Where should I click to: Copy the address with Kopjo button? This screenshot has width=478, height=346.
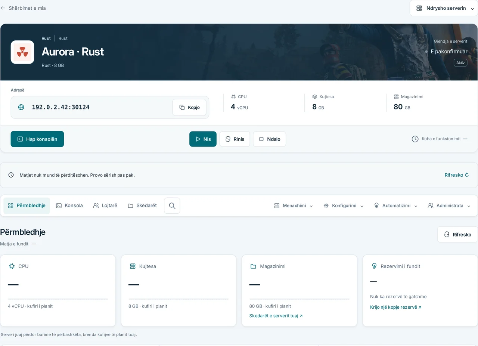click(189, 107)
